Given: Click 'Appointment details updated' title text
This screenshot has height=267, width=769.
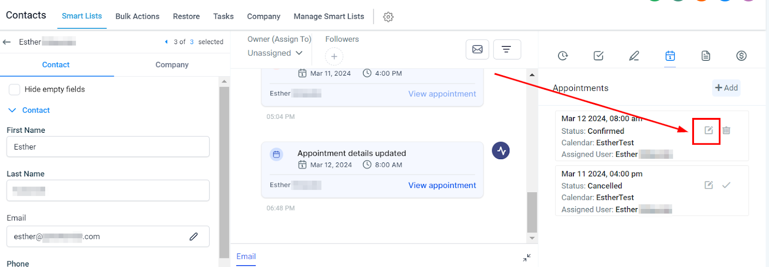Looking at the screenshot, I should [x=352, y=153].
